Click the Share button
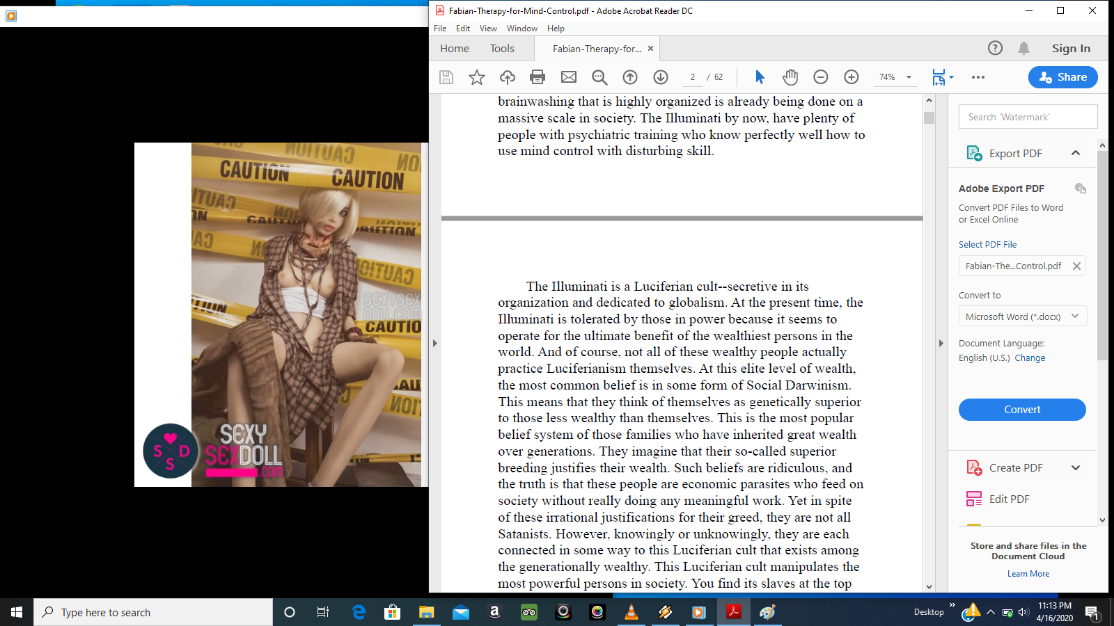The image size is (1114, 626). pyautogui.click(x=1063, y=77)
